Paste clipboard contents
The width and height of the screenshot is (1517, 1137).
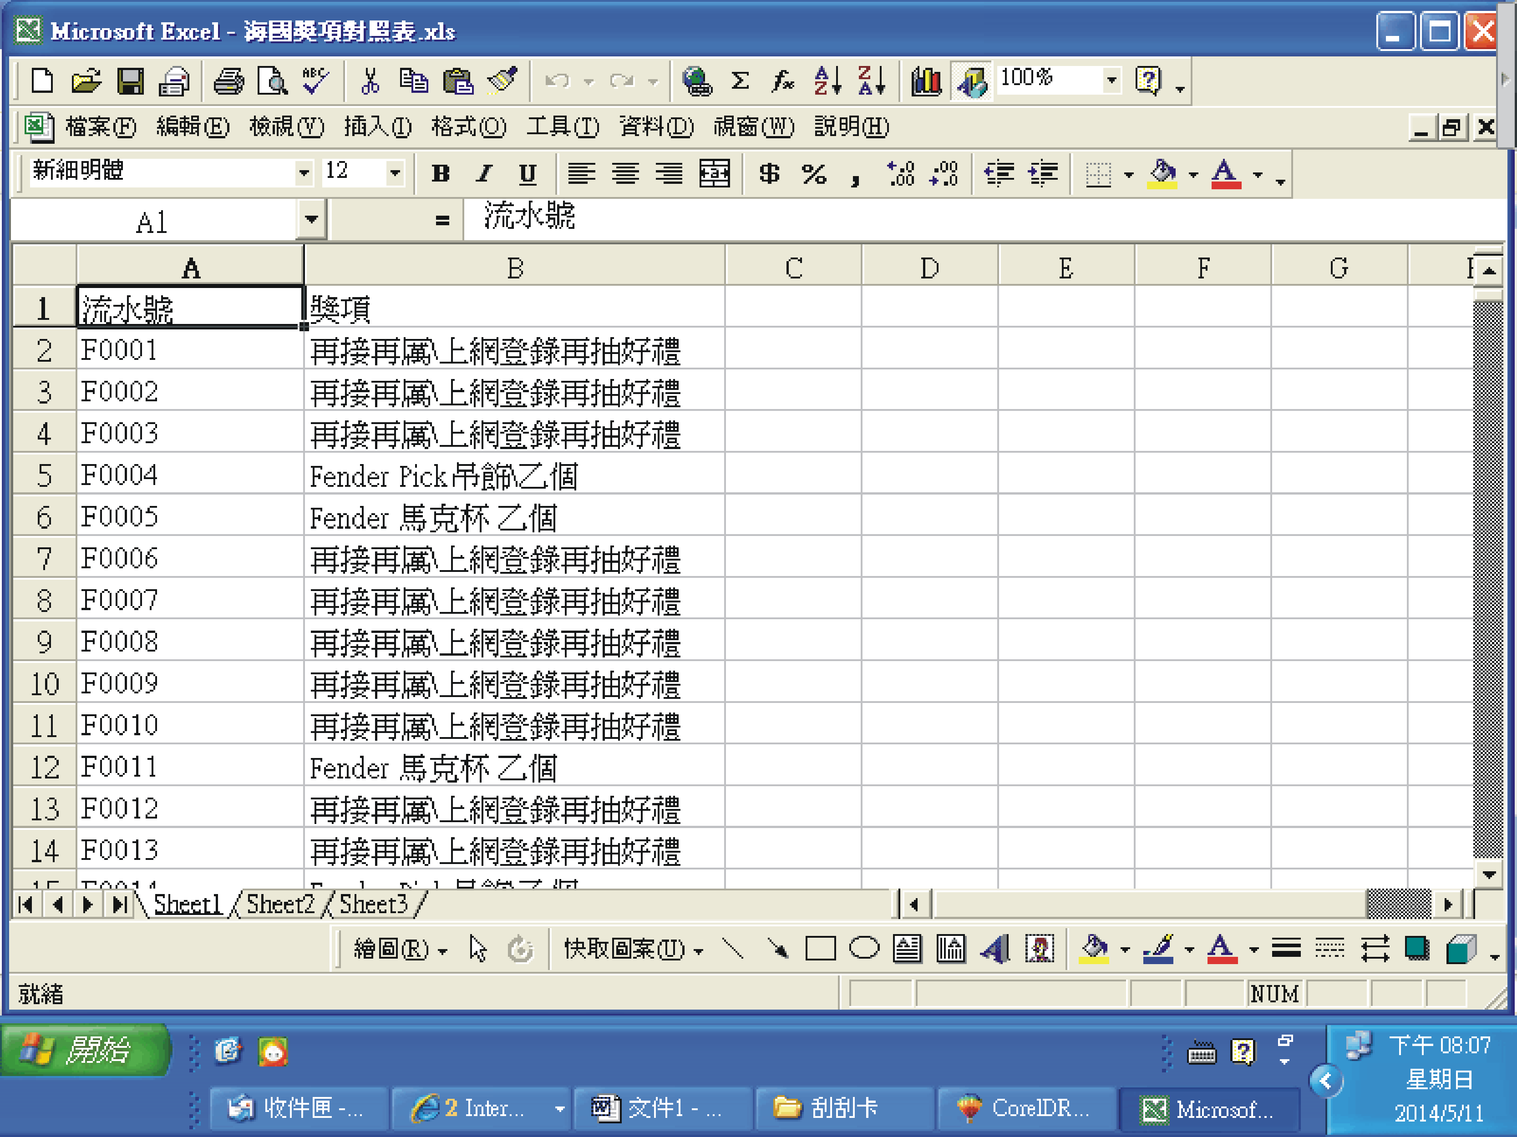[x=458, y=81]
